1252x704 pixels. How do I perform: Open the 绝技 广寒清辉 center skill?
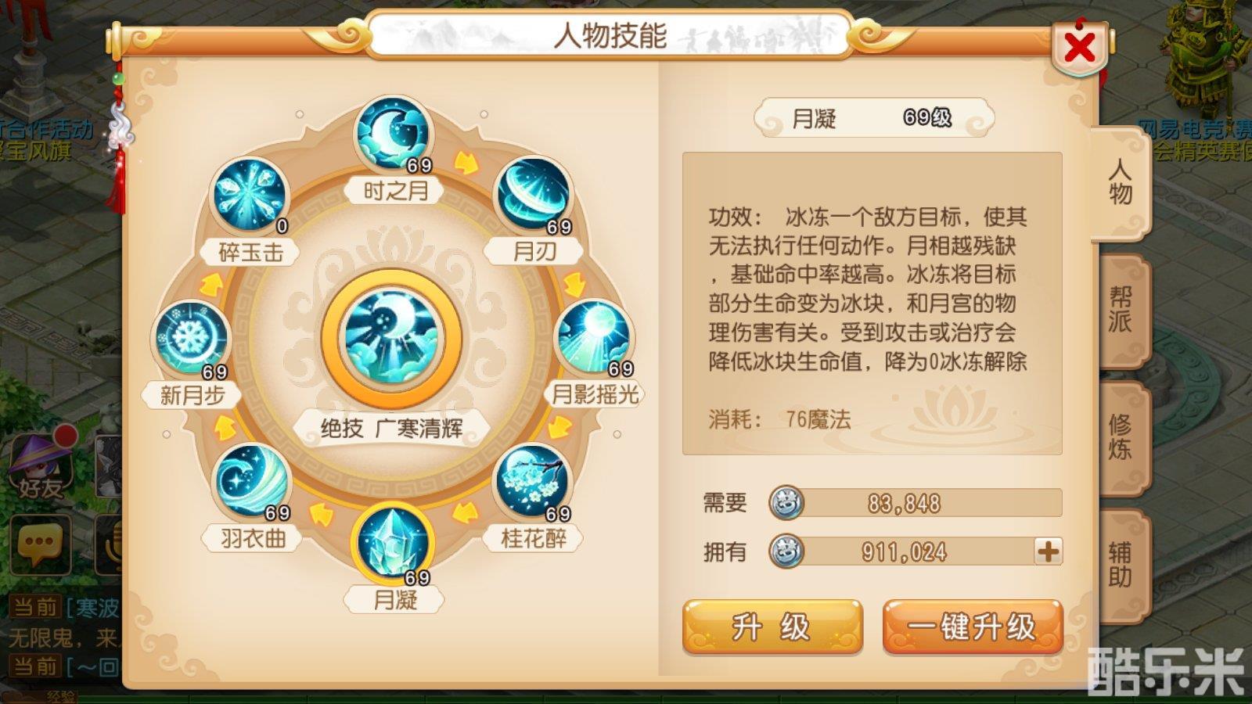391,339
